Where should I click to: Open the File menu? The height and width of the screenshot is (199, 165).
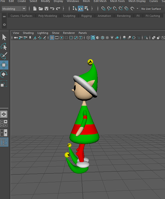pyautogui.click(x=3, y=1)
